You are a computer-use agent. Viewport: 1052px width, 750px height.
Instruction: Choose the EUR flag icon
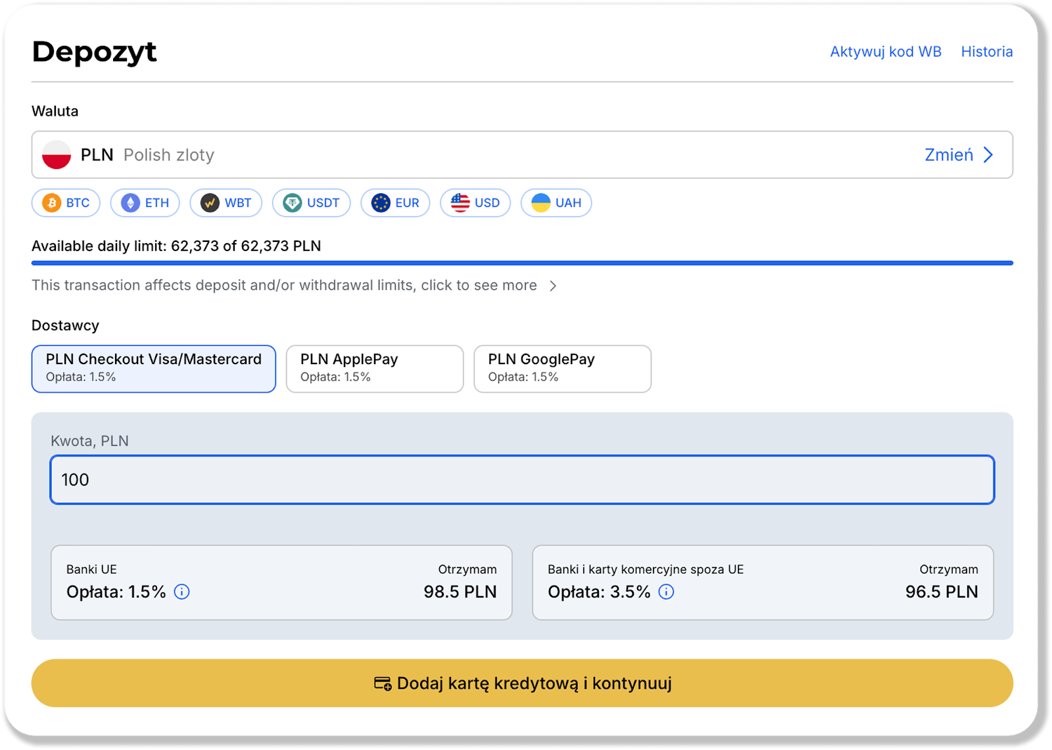pos(381,203)
